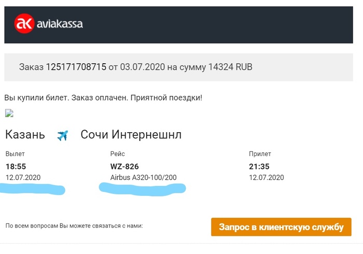This screenshot has width=363, height=254.
Task: Click the departure time 18:55
Action: pyautogui.click(x=16, y=166)
